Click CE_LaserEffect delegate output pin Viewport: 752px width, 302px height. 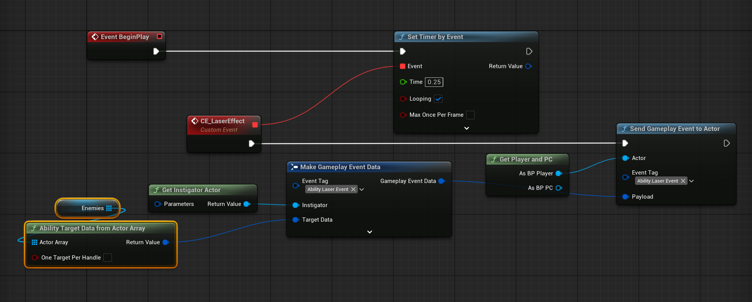pyautogui.click(x=255, y=125)
